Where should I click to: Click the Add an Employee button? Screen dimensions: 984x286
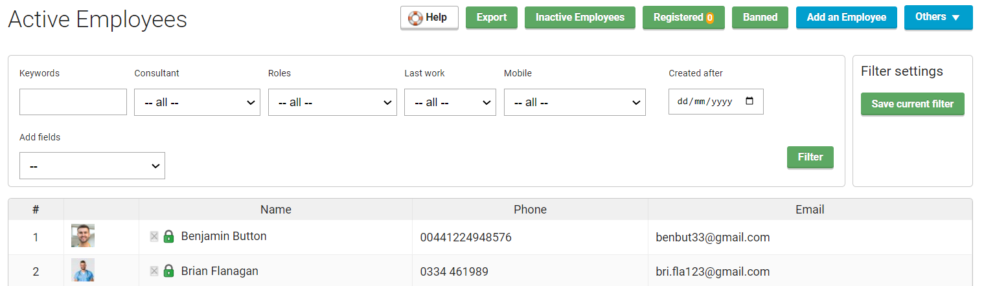(846, 17)
